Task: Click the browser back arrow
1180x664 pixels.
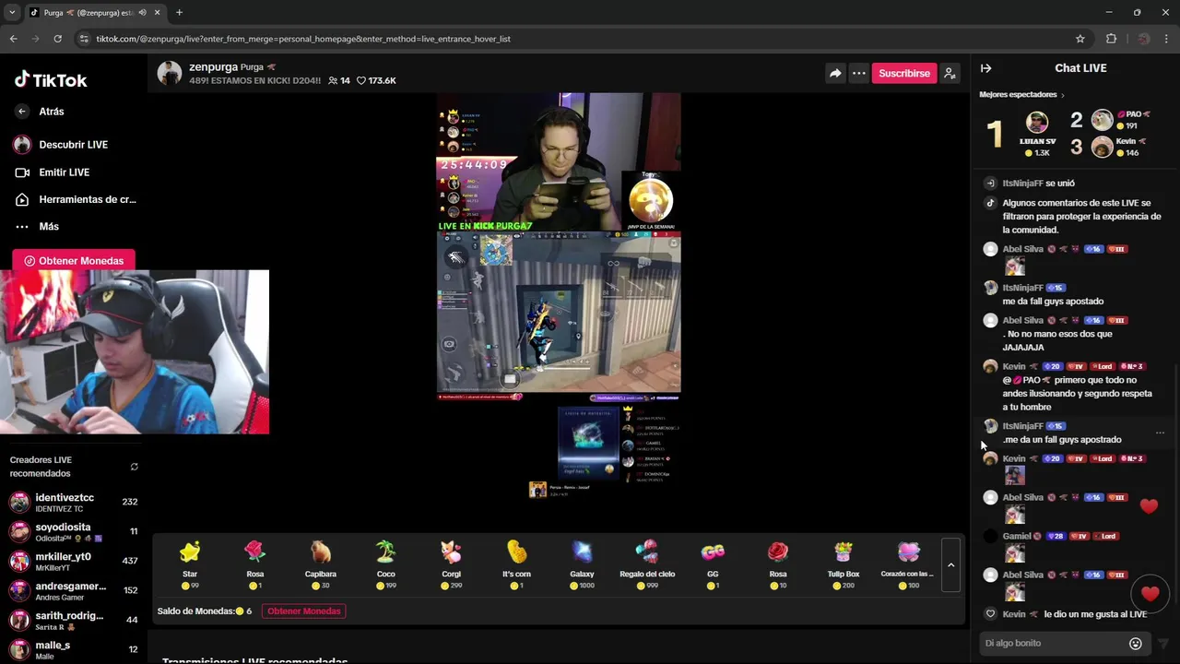Action: click(x=13, y=39)
